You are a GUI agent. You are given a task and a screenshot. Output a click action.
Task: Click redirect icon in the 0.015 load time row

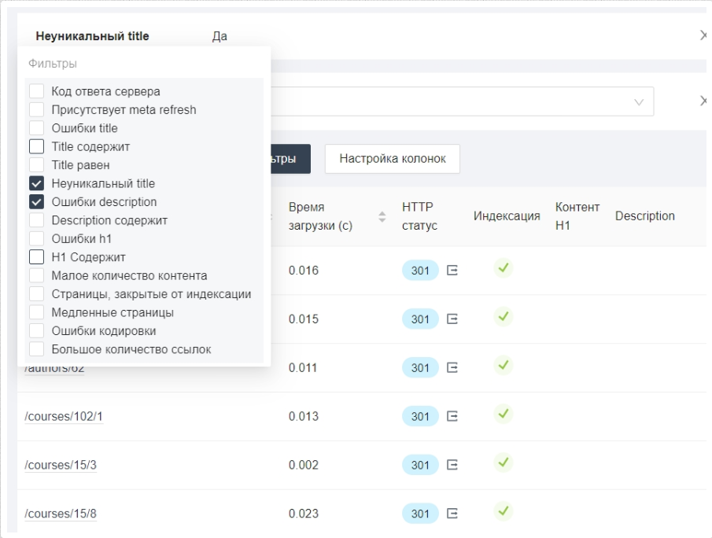click(x=452, y=319)
